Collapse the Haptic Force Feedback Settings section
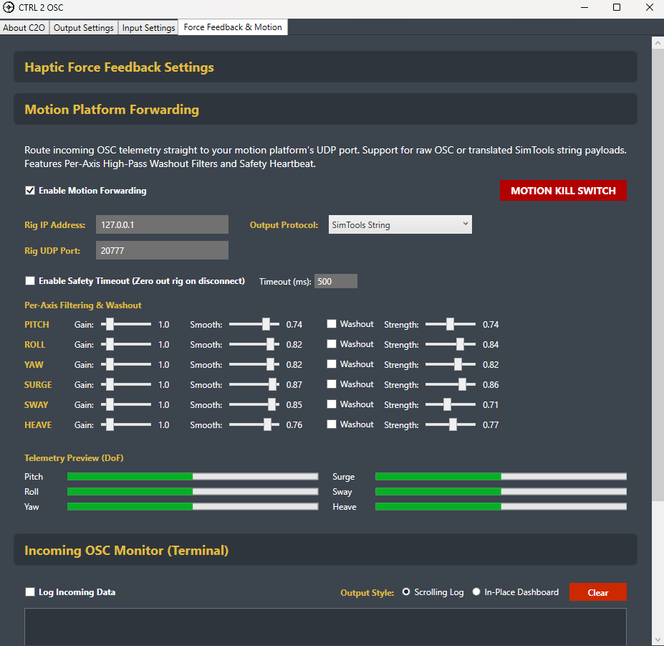Screen dimensions: 664x646 (x=326, y=67)
